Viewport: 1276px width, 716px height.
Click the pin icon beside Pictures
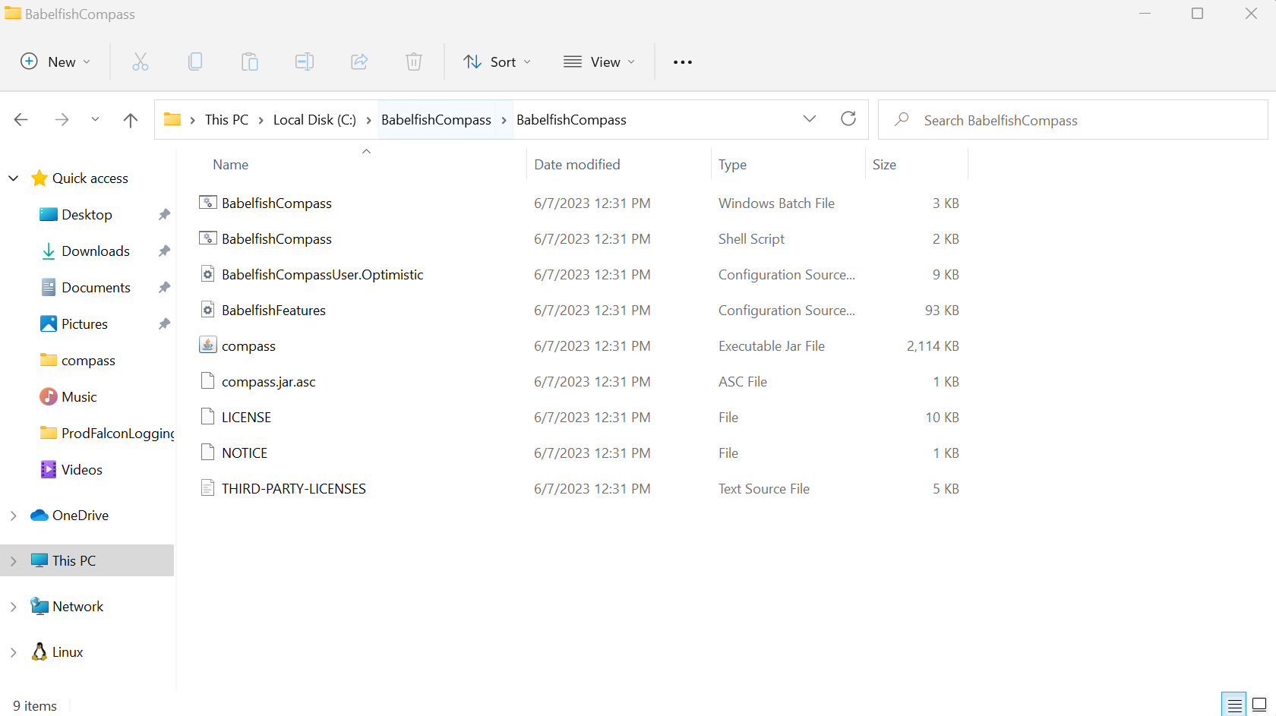pyautogui.click(x=164, y=324)
